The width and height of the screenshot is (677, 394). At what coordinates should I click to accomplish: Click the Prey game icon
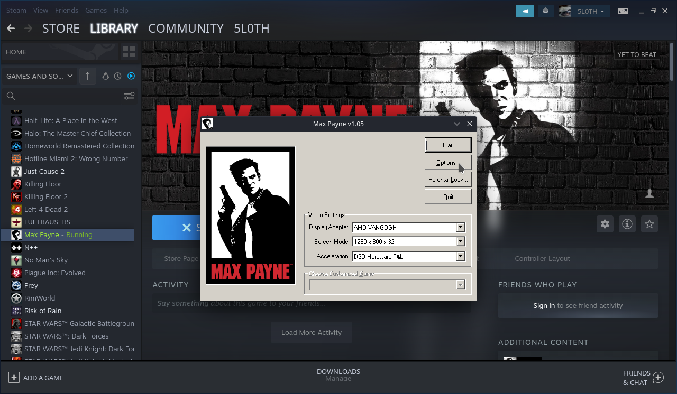[16, 286]
